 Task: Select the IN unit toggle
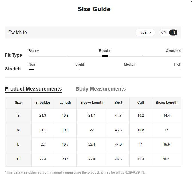[173, 32]
